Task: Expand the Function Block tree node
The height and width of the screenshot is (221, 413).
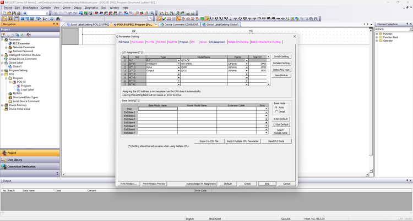Action: [x=377, y=37]
